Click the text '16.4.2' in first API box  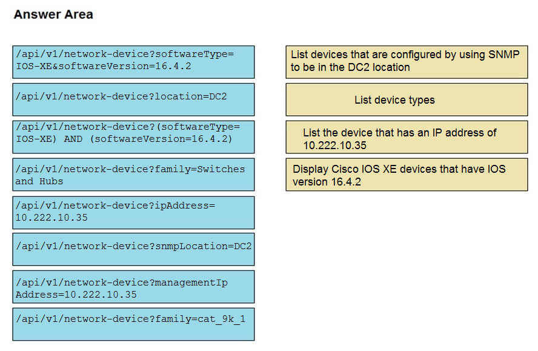(x=173, y=66)
